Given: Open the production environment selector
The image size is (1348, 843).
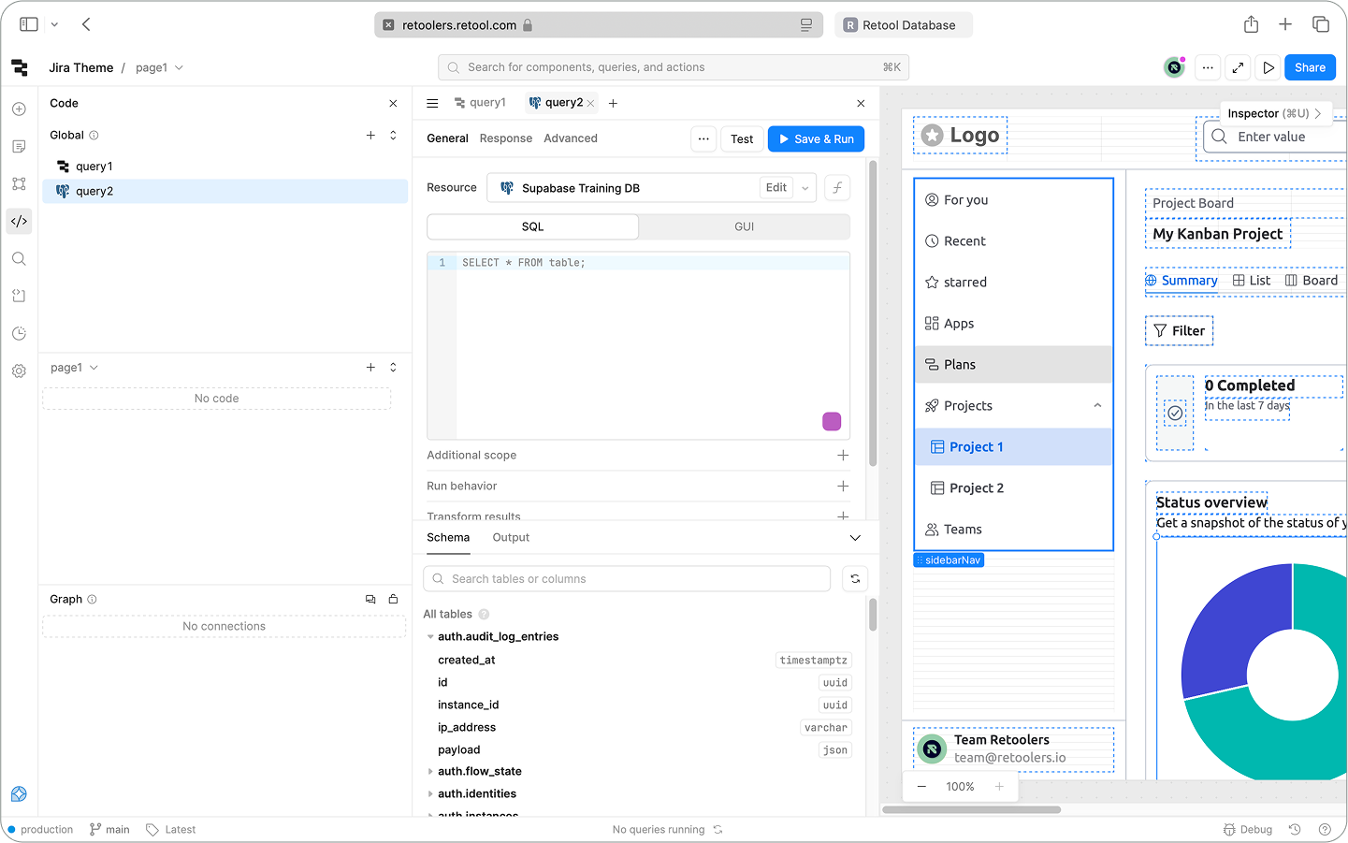Looking at the screenshot, I should coord(40,830).
